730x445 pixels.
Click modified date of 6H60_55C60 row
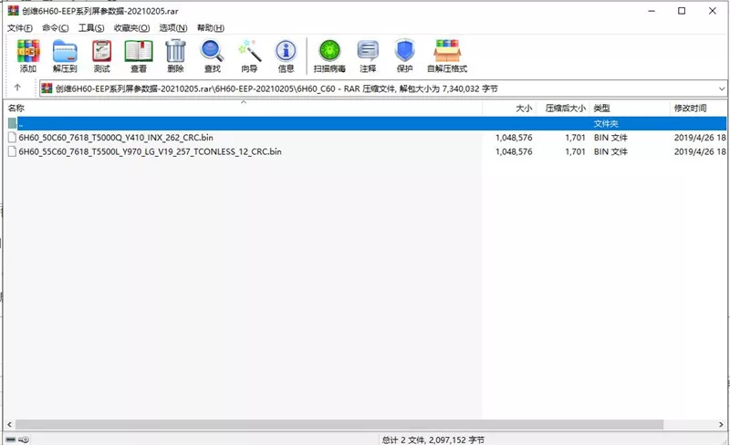tap(700, 151)
